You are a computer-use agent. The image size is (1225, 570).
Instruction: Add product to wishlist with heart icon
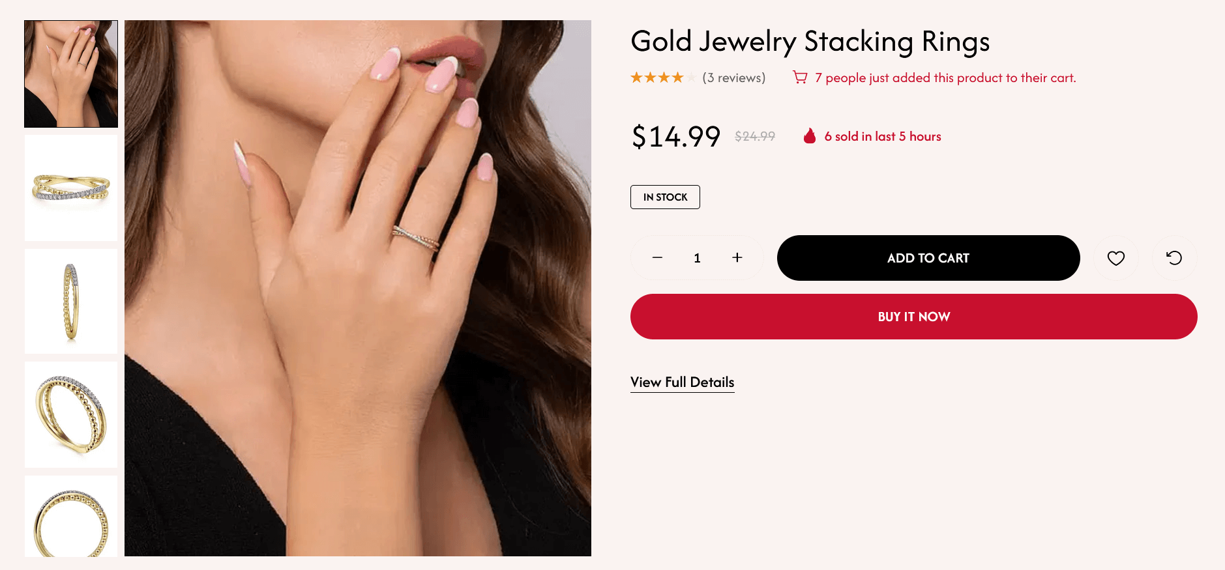[x=1115, y=258]
